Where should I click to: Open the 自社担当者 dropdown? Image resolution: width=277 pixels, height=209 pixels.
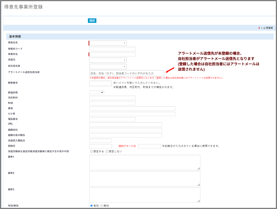(x=108, y=67)
